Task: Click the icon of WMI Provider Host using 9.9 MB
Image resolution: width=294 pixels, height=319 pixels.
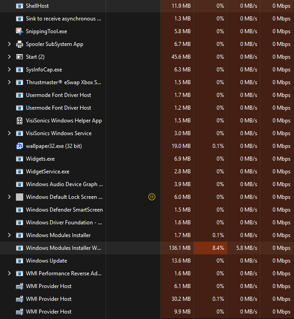Action: [20, 312]
